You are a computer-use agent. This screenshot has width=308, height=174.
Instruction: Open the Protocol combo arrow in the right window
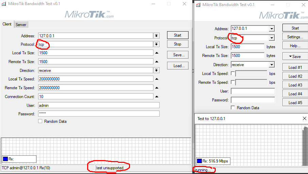coord(272,38)
